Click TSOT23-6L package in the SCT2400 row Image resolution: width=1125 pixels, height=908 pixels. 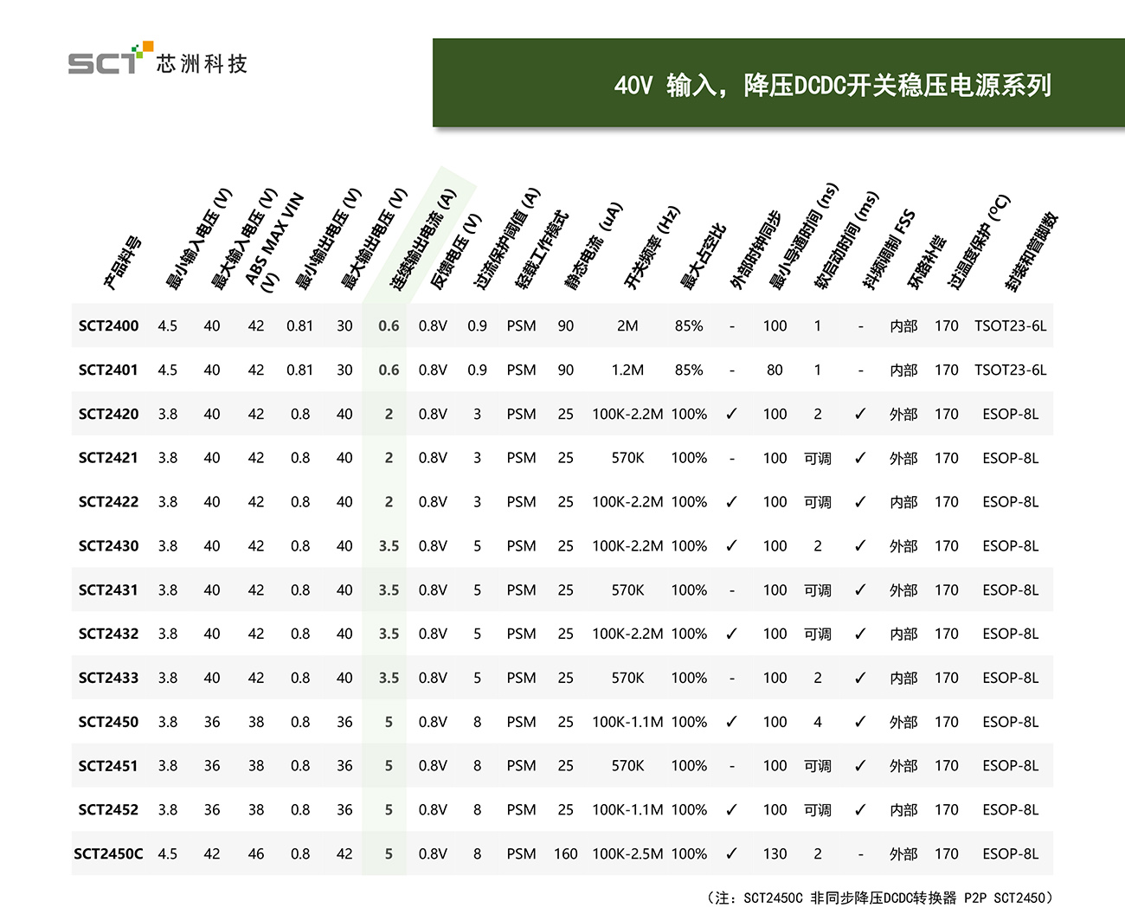coord(1010,326)
